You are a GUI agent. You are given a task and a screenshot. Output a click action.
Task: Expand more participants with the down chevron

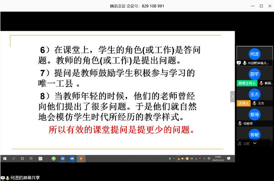[x=255, y=143]
